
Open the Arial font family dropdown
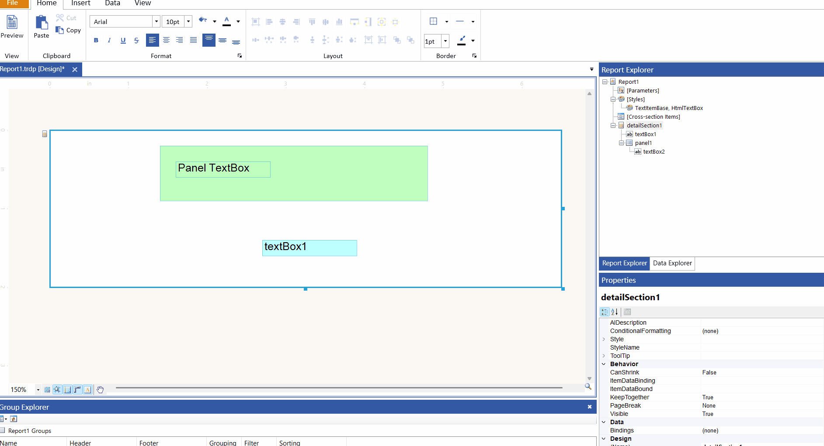coord(156,21)
